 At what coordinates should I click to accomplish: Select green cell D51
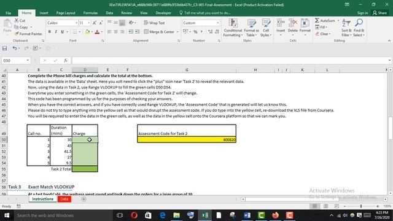click(85, 145)
